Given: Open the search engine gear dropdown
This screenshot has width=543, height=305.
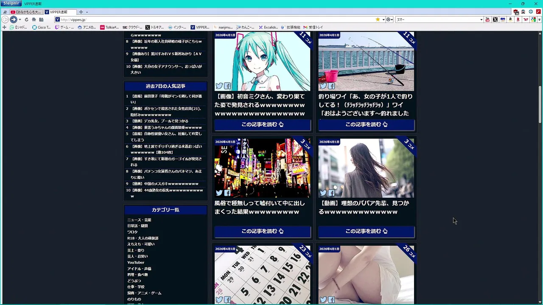Looking at the screenshot, I should [x=389, y=19].
